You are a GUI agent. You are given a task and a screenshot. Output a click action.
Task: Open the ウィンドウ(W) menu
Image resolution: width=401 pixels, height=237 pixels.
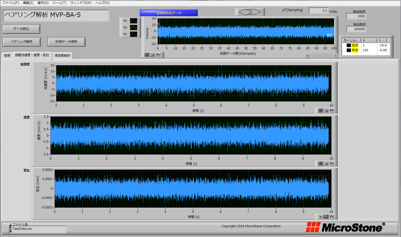81,3
